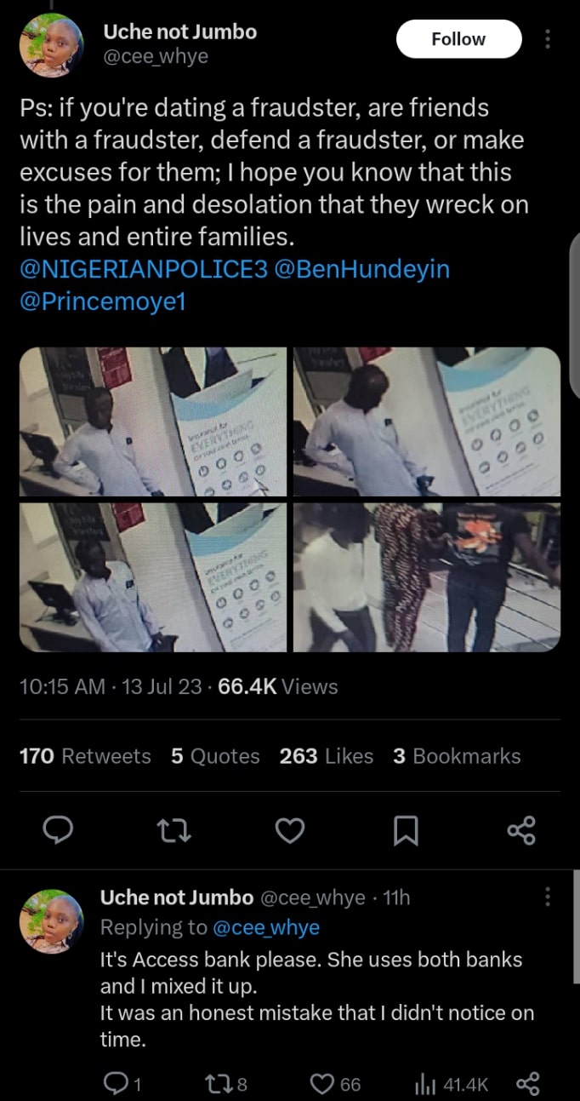580x1101 pixels.
Task: View the 263 Likes list
Action: [x=327, y=756]
